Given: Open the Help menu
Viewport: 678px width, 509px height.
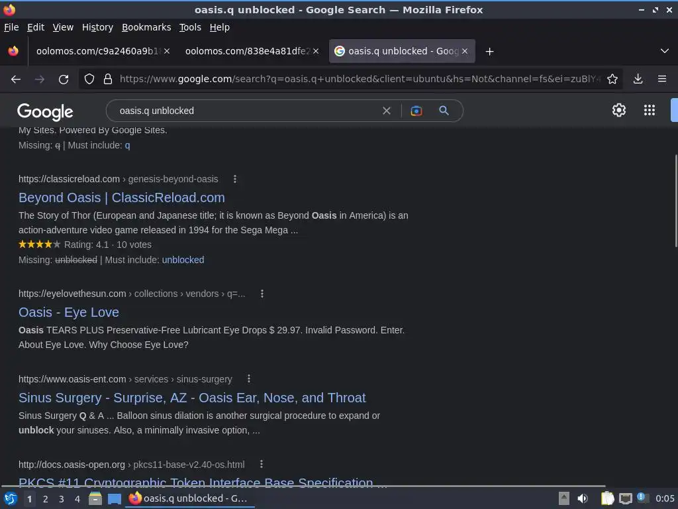Looking at the screenshot, I should [220, 27].
